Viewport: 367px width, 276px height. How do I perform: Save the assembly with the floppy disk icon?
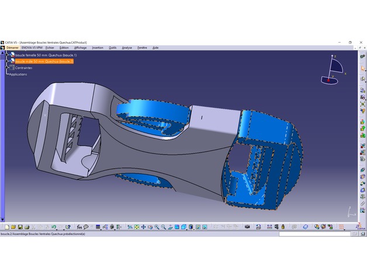pos(20,227)
